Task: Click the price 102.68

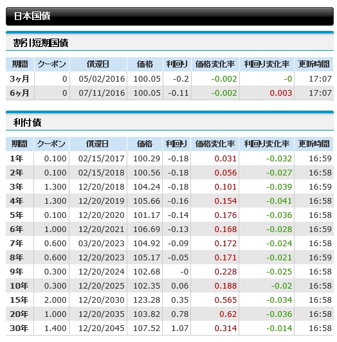Action: tap(147, 271)
